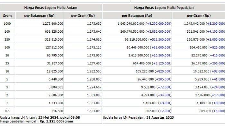Select Antam bar price 2.606.000
The width and height of the screenshot is (225, 126).
pos(56,95)
